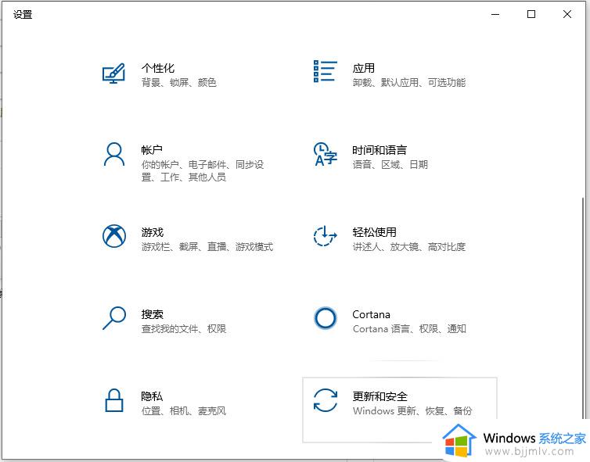Click description 背景、锁屏、颜色
The image size is (590, 462).
point(178,82)
